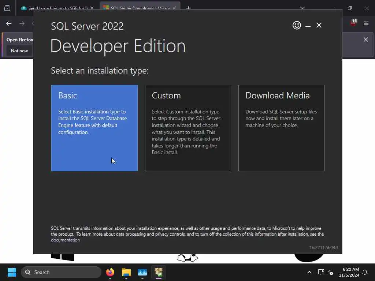Open Firefox tab overview icon
This screenshot has width=375, height=281.
[7, 8]
